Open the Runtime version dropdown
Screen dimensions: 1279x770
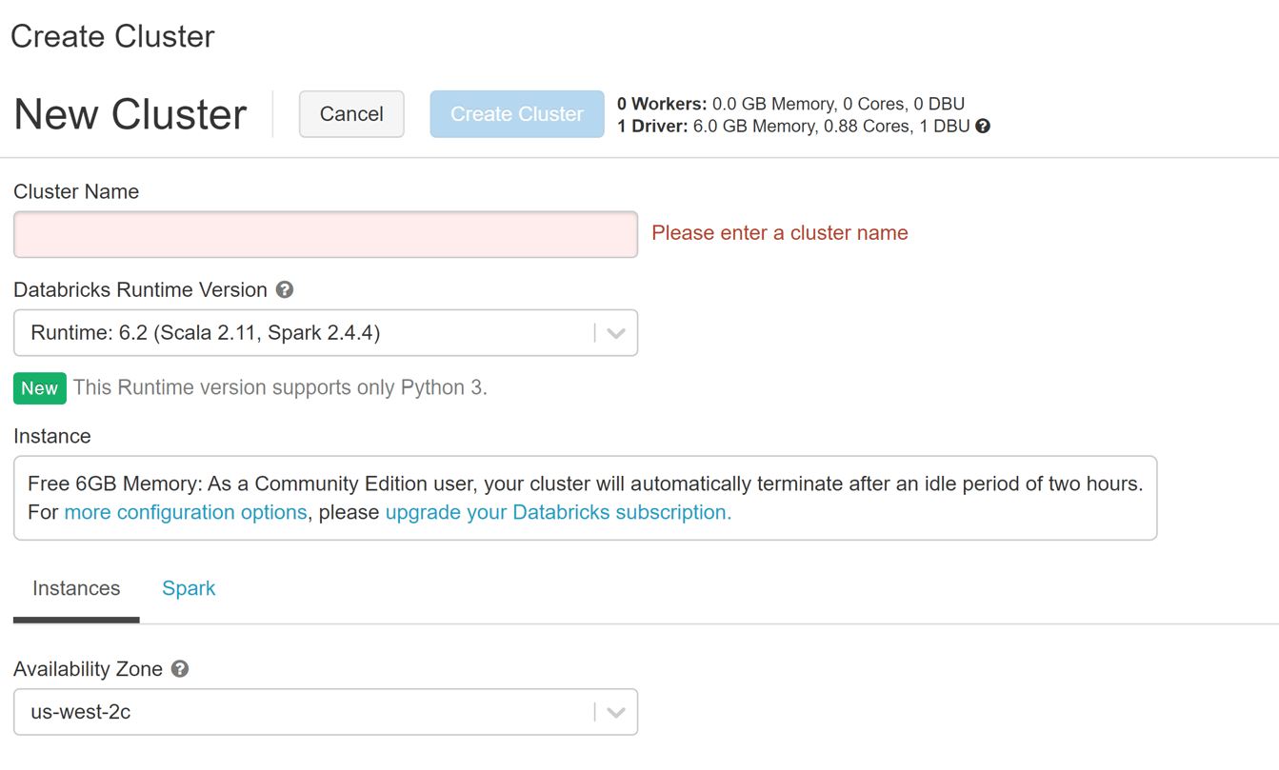click(324, 332)
